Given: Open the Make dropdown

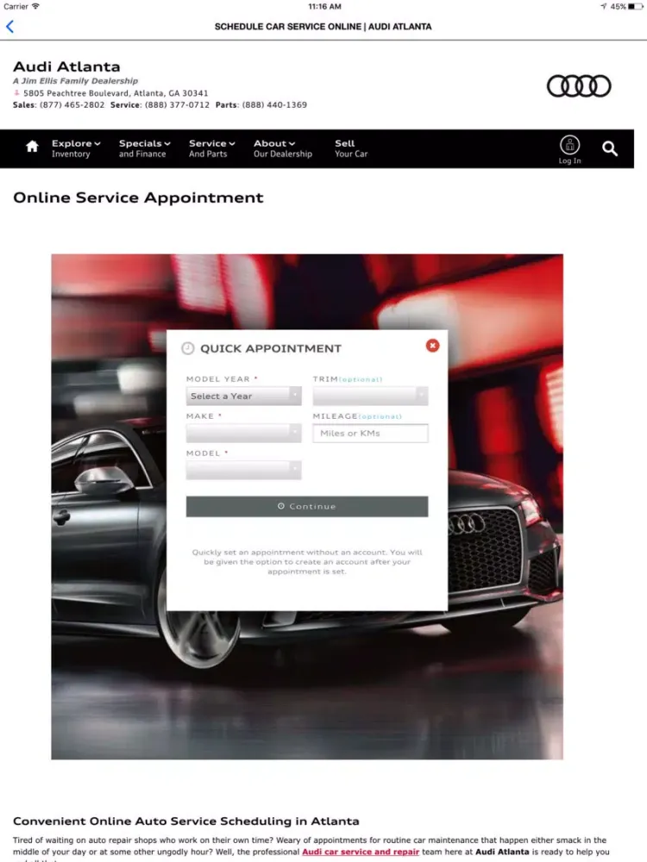Looking at the screenshot, I should point(244,434).
